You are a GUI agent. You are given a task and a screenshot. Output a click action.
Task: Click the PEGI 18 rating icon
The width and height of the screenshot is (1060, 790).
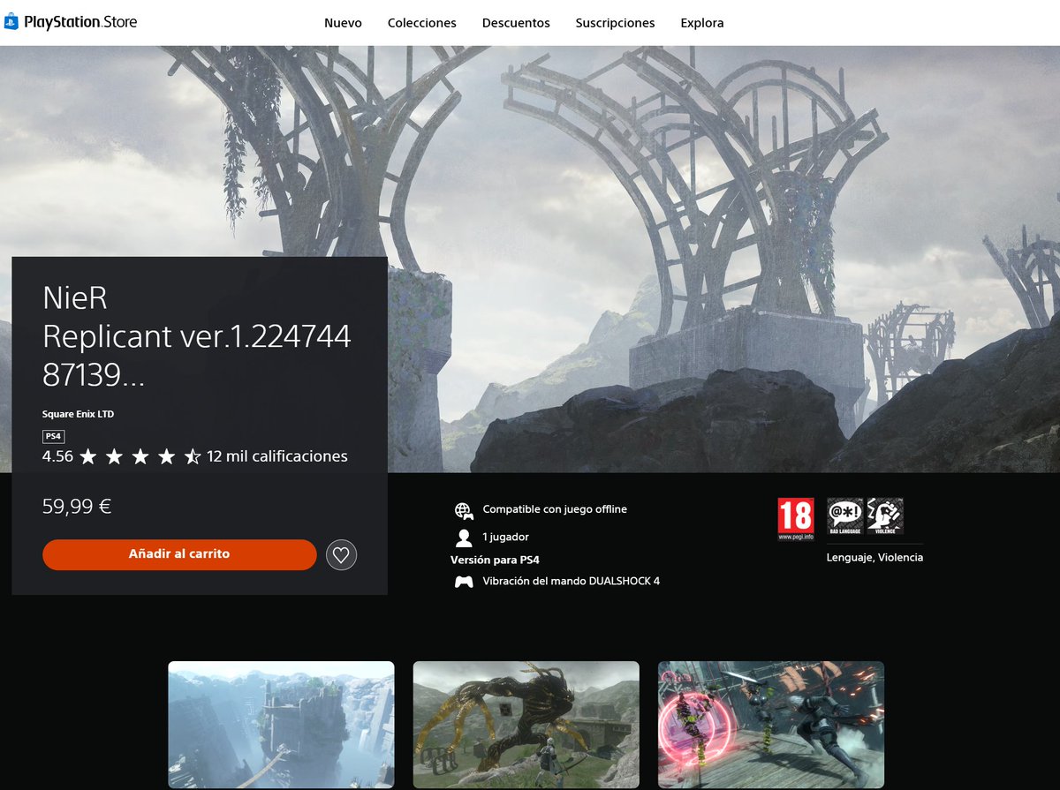pyautogui.click(x=795, y=519)
